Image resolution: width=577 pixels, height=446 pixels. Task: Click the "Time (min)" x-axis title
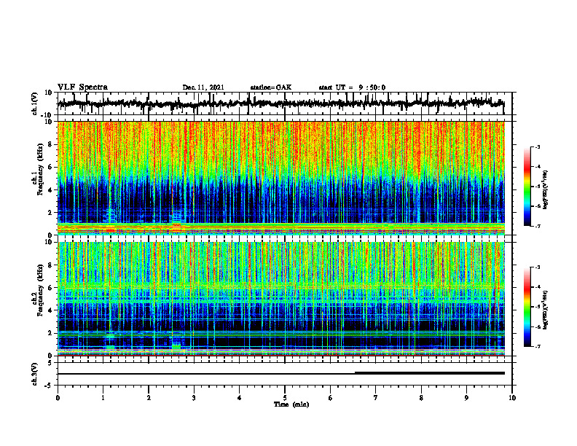click(x=291, y=404)
